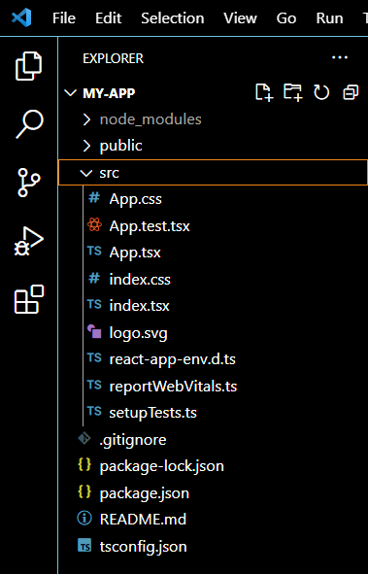Open App.tsx file
Viewport: 368px width, 574px height.
(213, 253)
